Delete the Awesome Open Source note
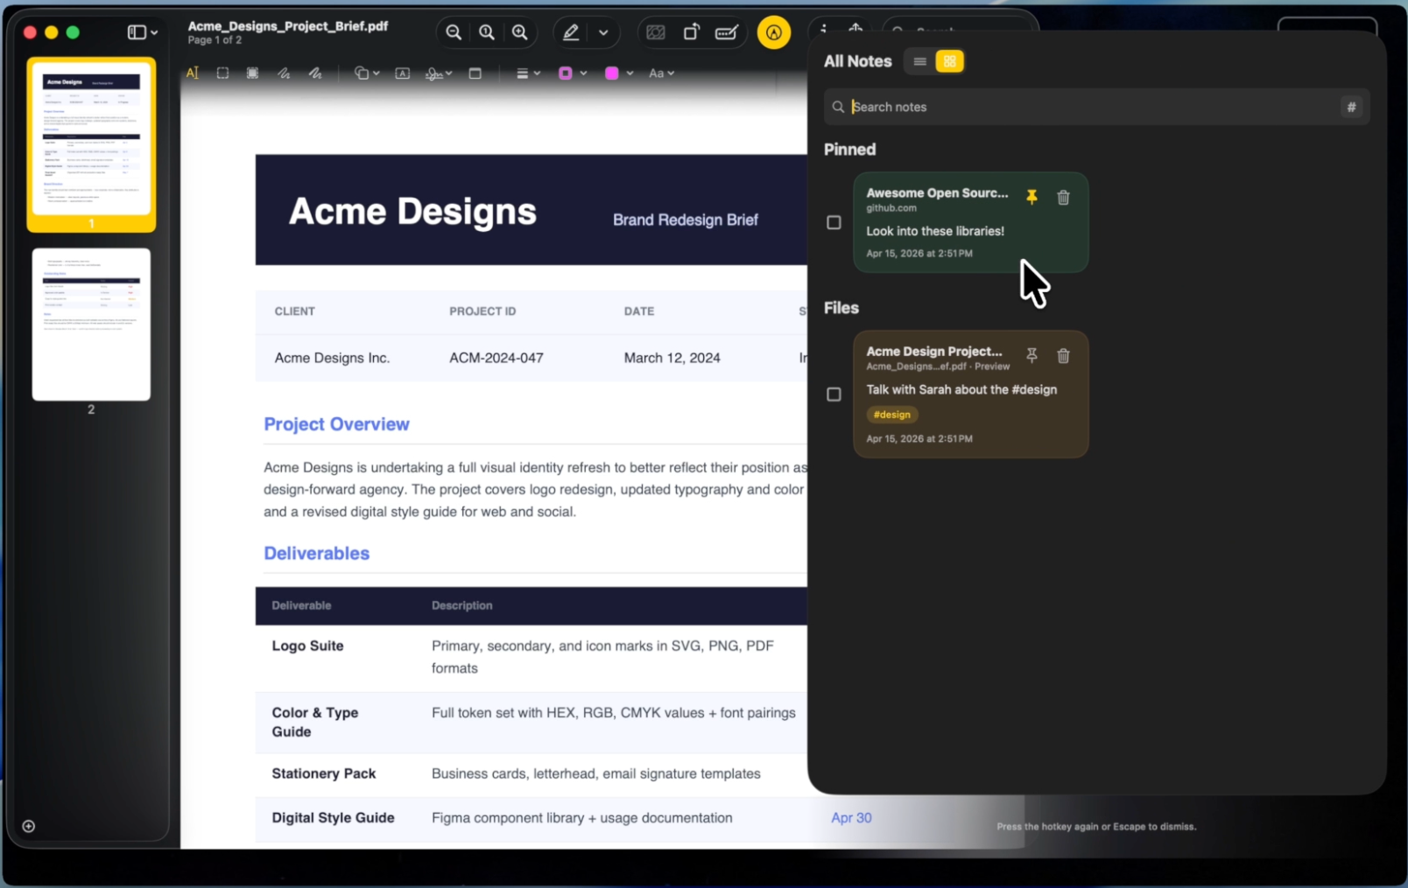Screen dimensions: 1408x888 click(x=1063, y=197)
